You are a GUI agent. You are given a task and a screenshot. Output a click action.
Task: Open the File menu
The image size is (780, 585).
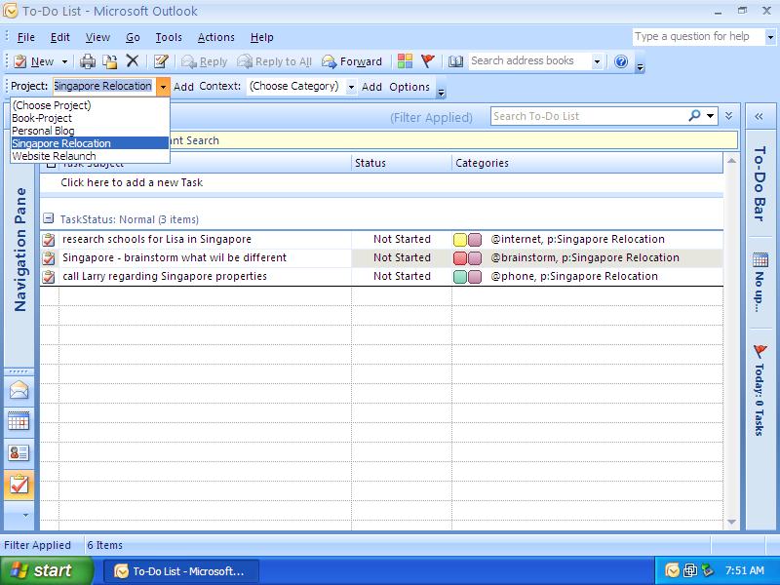tap(26, 37)
